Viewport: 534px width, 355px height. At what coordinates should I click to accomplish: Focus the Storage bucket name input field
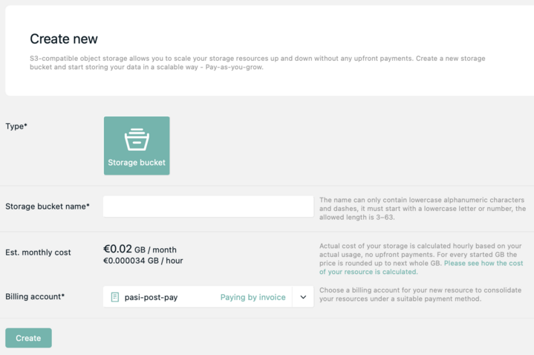(x=208, y=206)
